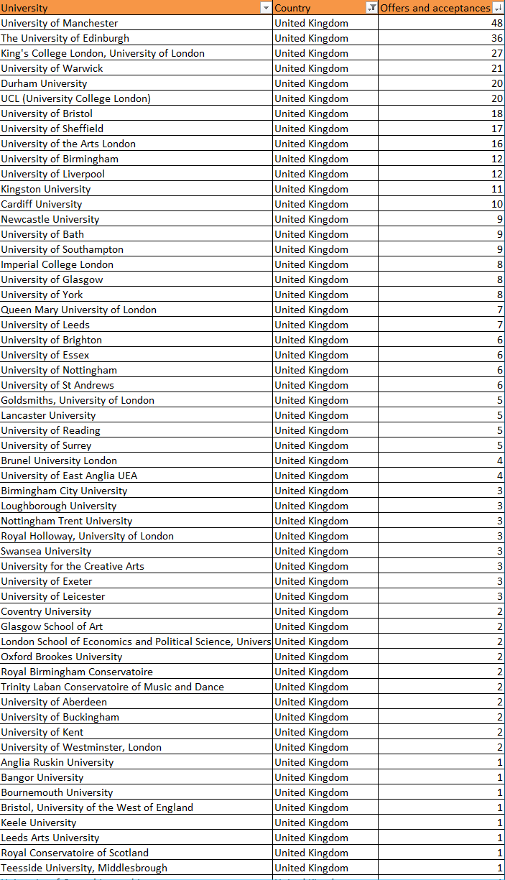Click University for the Creative Arts cell
Image resolution: width=505 pixels, height=880 pixels.
pyautogui.click(x=136, y=566)
